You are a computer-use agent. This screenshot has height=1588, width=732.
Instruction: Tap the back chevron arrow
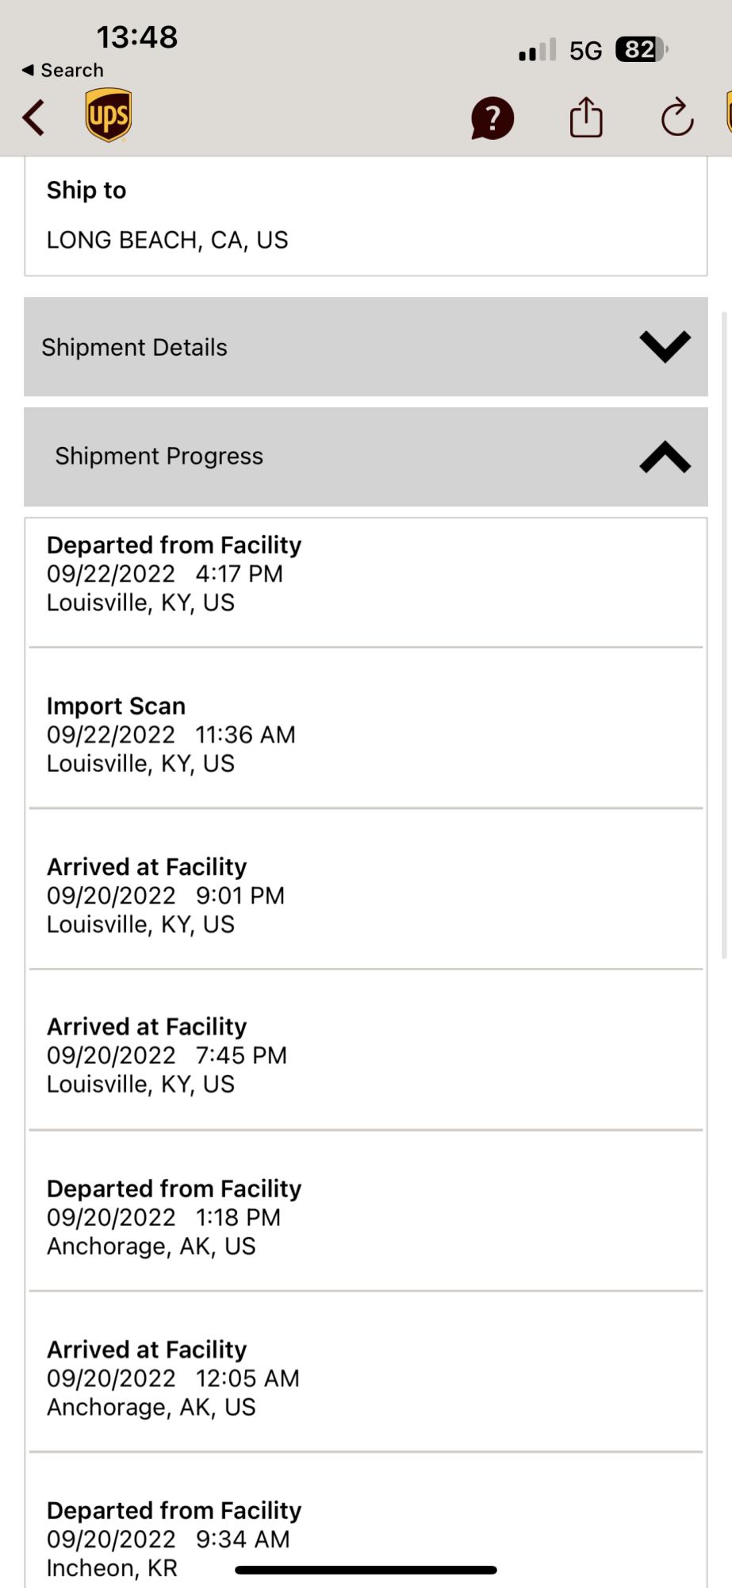[33, 118]
